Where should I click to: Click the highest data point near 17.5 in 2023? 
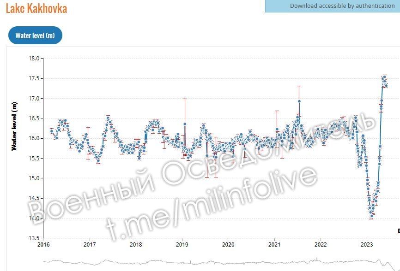(x=384, y=77)
